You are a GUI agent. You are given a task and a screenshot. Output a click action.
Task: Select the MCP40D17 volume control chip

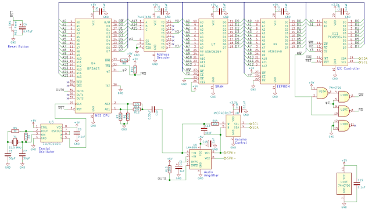(233, 126)
